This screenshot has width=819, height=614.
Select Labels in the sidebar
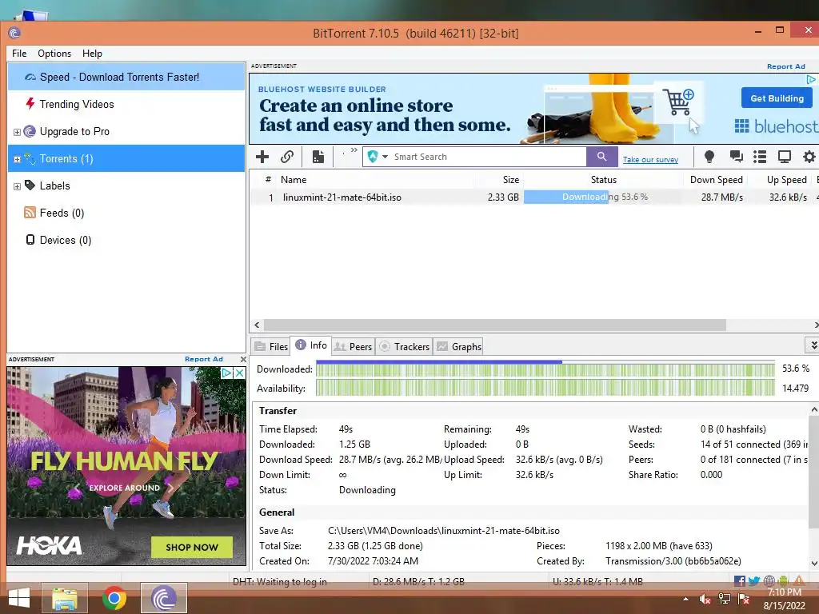(x=55, y=185)
